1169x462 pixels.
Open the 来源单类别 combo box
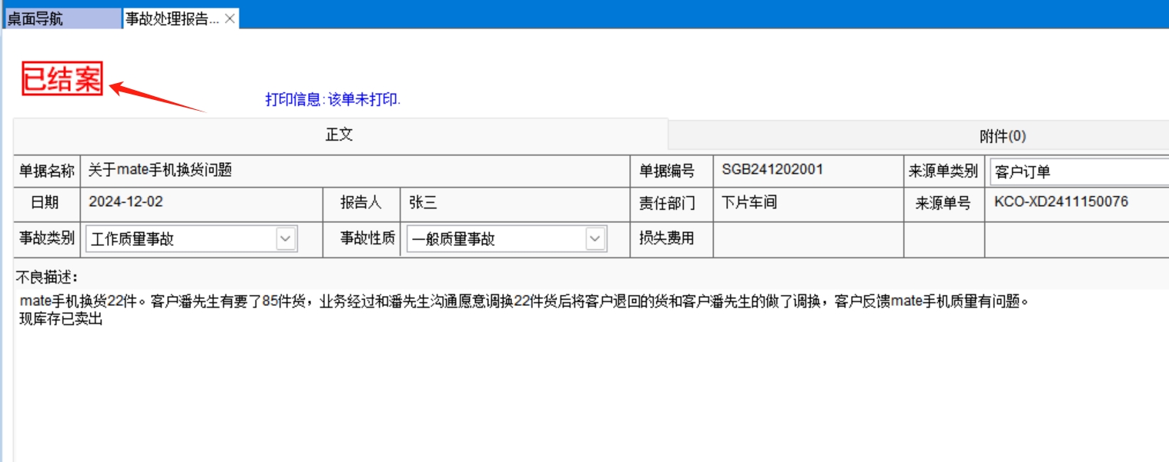point(1078,171)
